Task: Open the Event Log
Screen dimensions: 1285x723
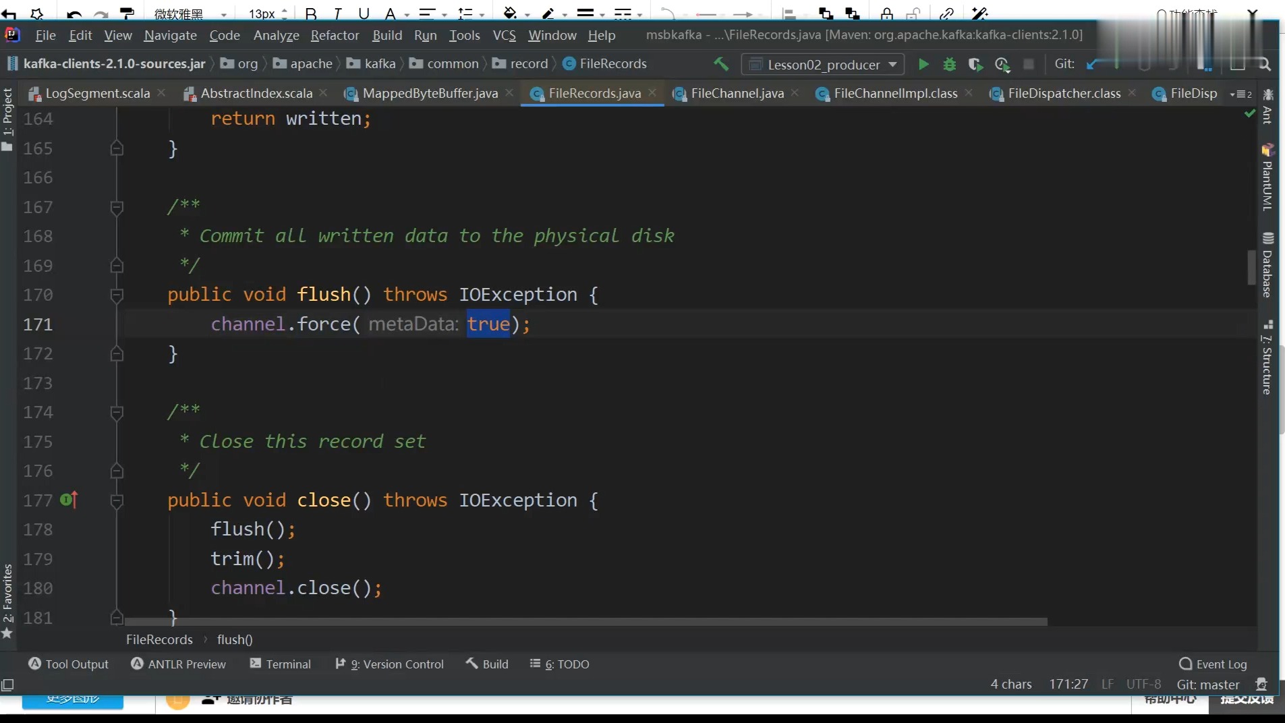Action: tap(1213, 664)
